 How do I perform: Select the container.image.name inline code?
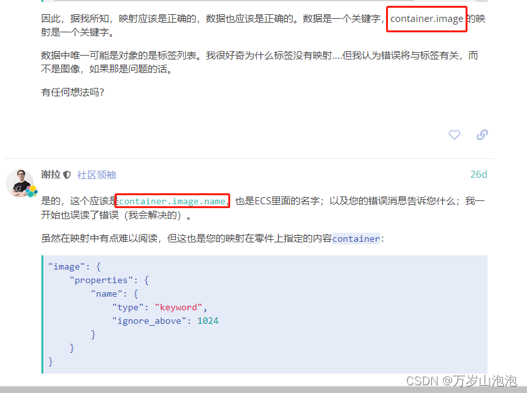[172, 201]
